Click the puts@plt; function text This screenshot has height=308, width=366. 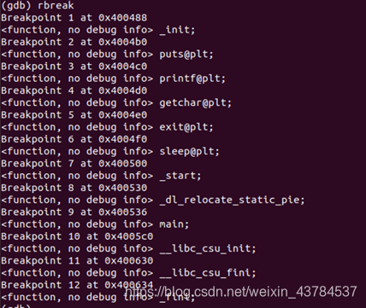pos(186,54)
